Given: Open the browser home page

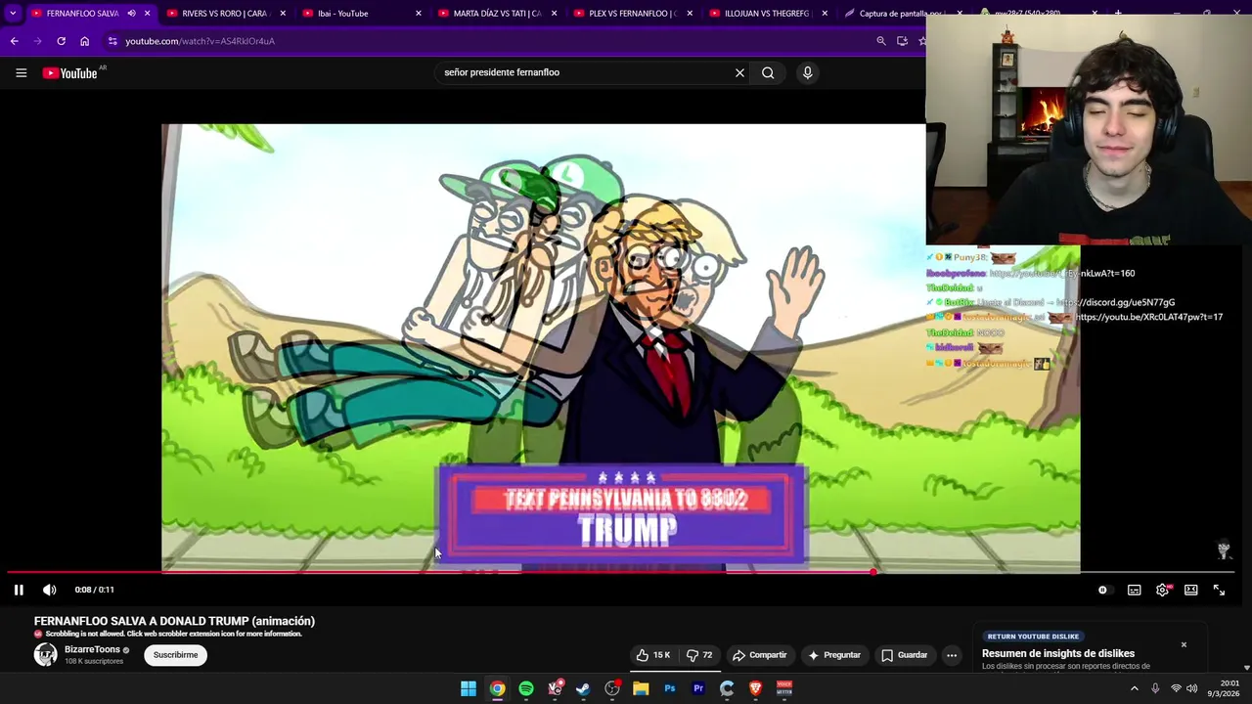Looking at the screenshot, I should pyautogui.click(x=84, y=41).
